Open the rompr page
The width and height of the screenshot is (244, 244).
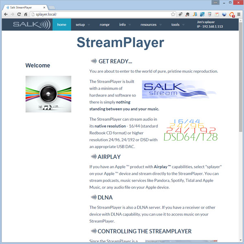click(x=105, y=24)
